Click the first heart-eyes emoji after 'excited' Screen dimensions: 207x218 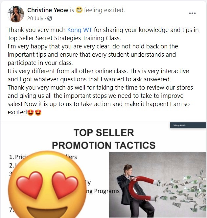click(x=31, y=113)
